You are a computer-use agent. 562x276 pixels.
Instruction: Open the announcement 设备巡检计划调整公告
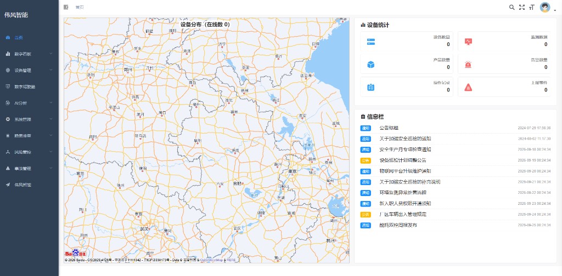(x=403, y=160)
